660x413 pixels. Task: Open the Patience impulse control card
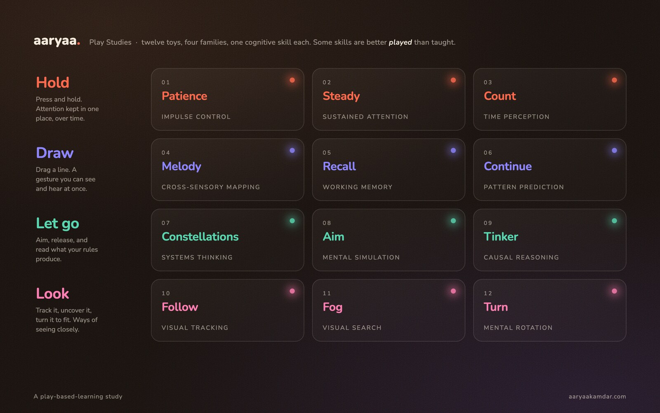coord(227,99)
